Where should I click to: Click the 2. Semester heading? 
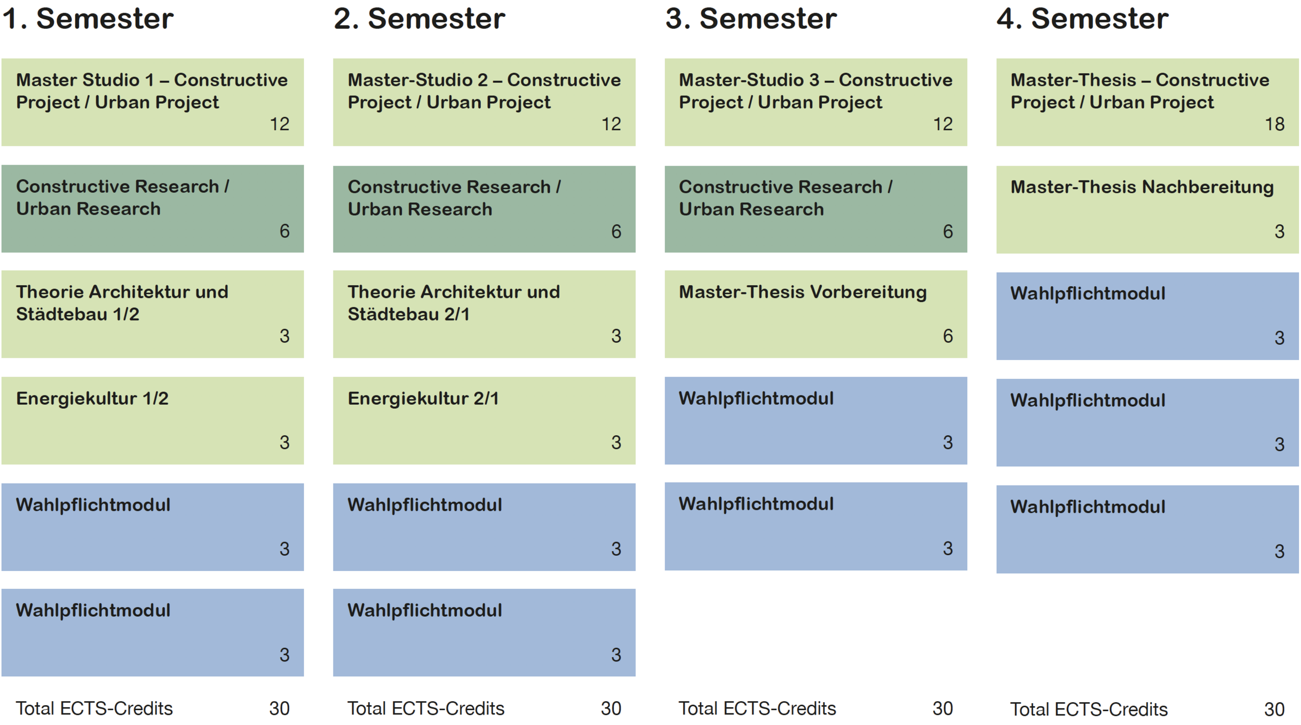tap(419, 19)
